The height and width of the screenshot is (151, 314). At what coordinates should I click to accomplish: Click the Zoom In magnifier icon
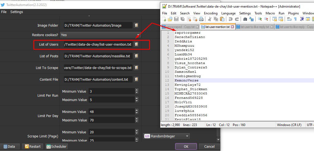coord(260,19)
